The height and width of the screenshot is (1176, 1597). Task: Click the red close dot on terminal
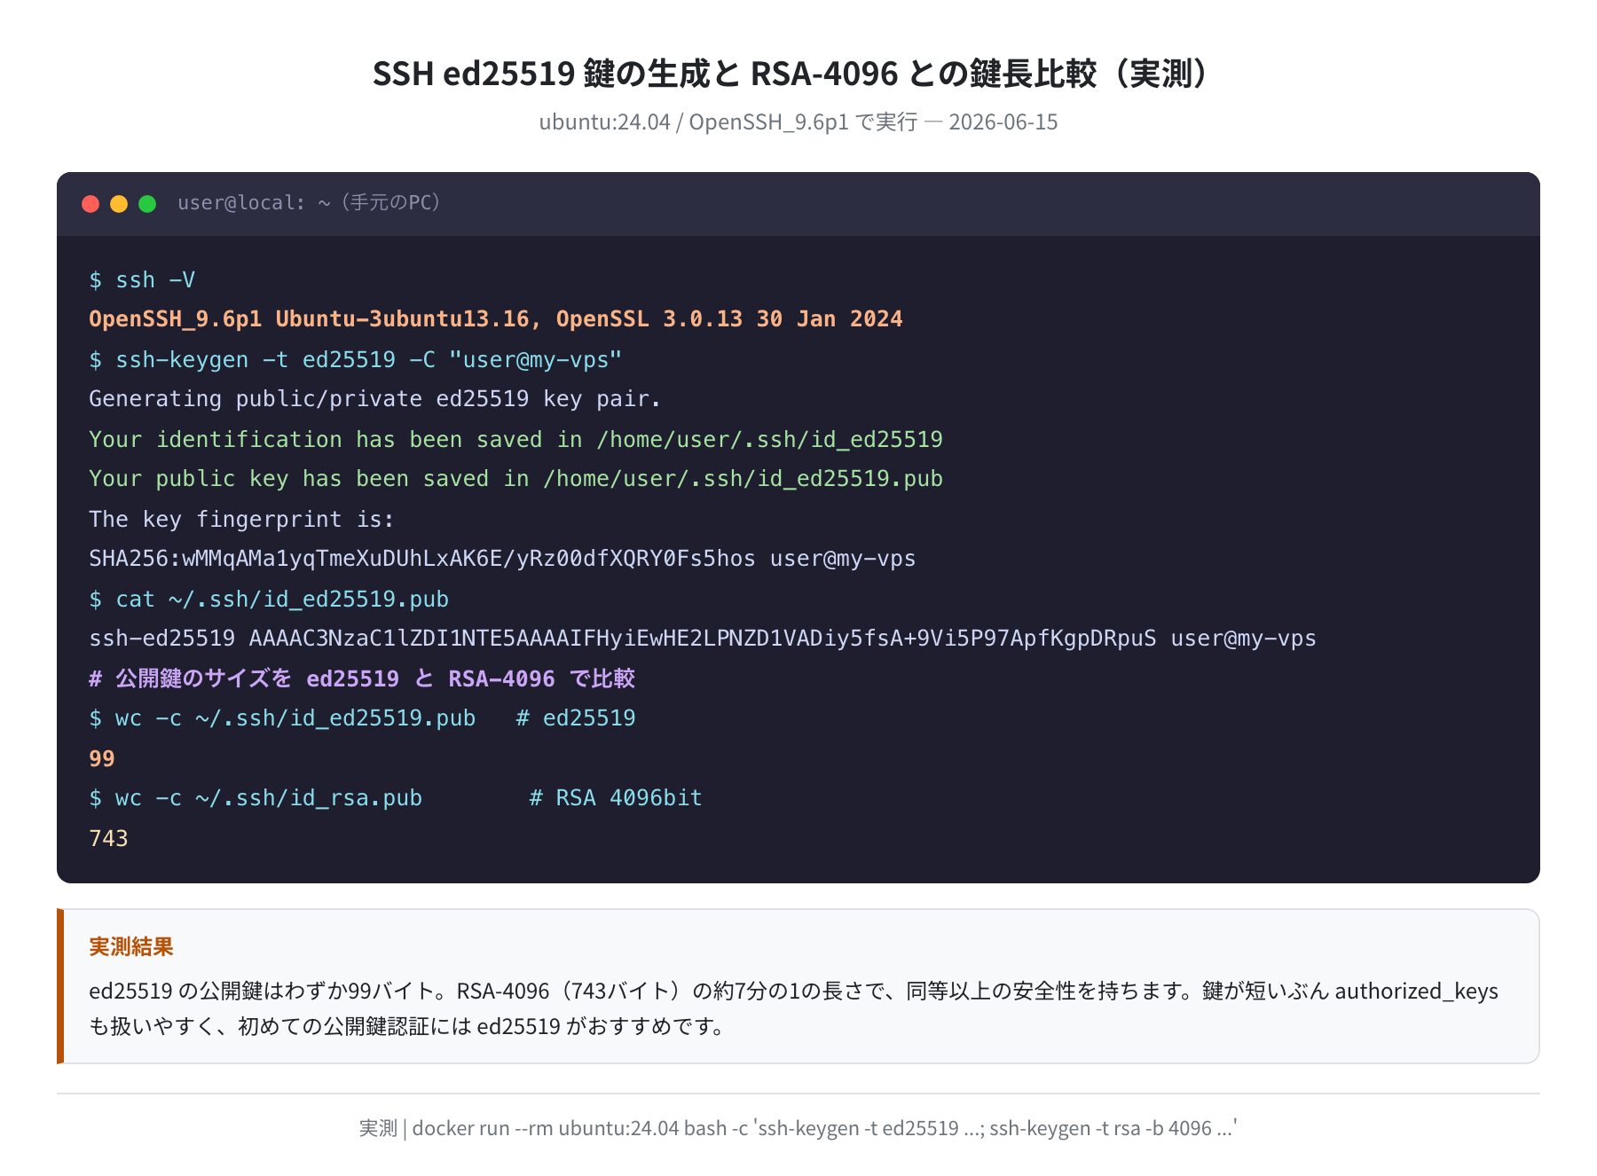pyautogui.click(x=90, y=204)
